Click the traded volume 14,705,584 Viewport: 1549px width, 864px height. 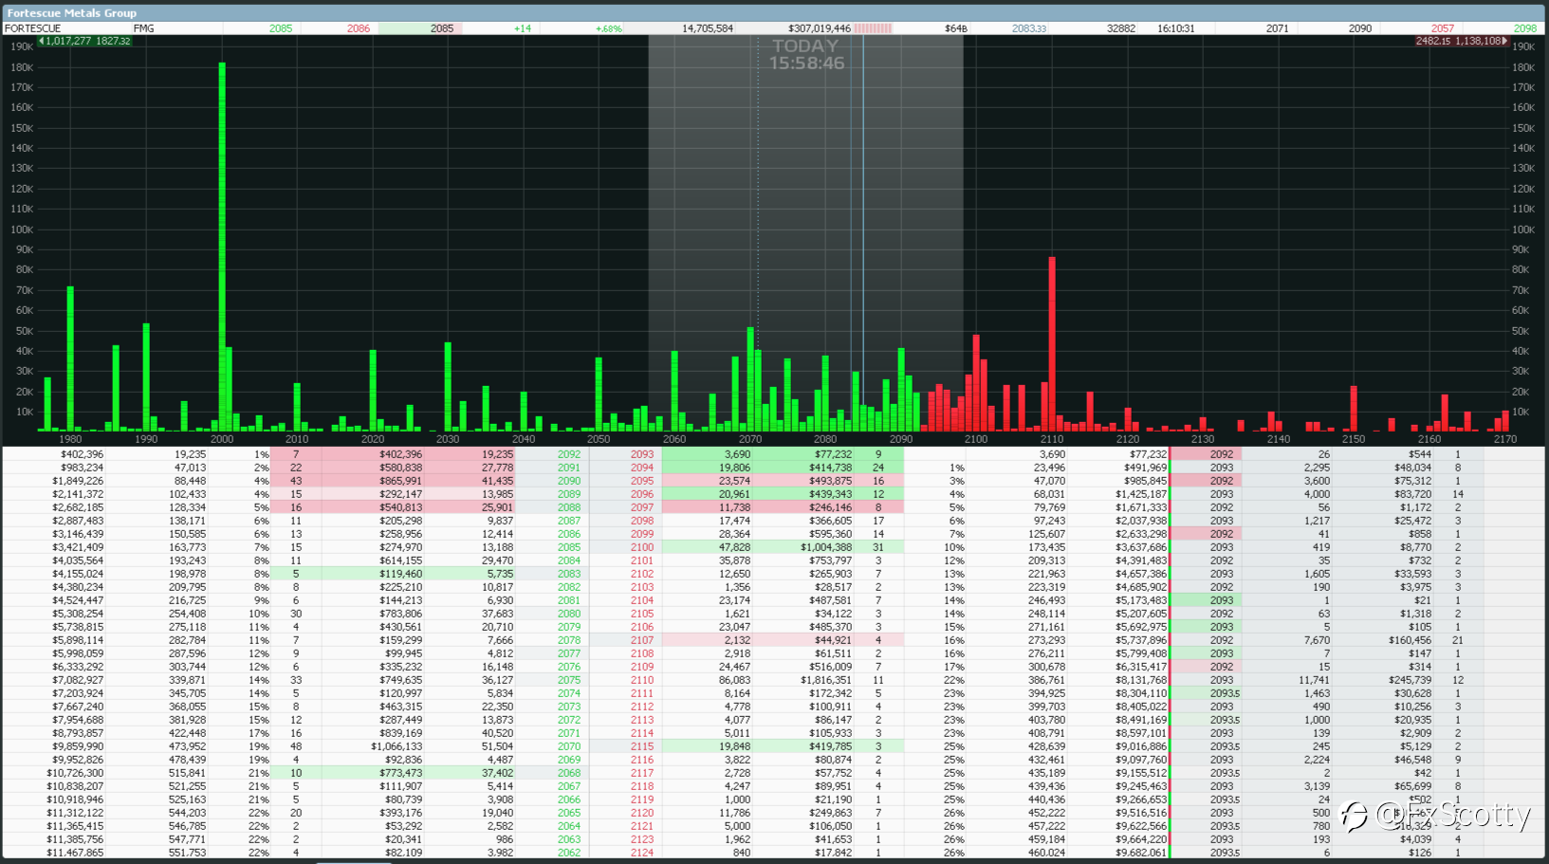click(x=708, y=28)
